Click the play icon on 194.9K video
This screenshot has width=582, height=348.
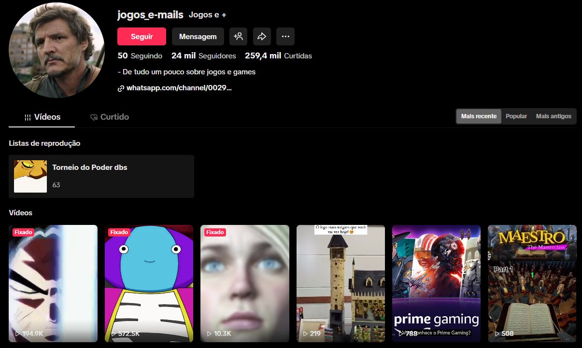coord(17,334)
